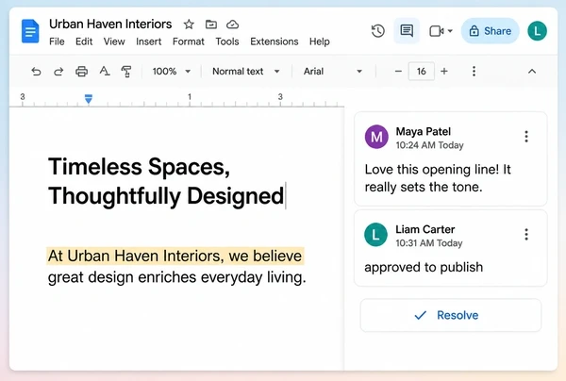The image size is (566, 381).
Task: Open the Insert menu
Action: pos(148,41)
